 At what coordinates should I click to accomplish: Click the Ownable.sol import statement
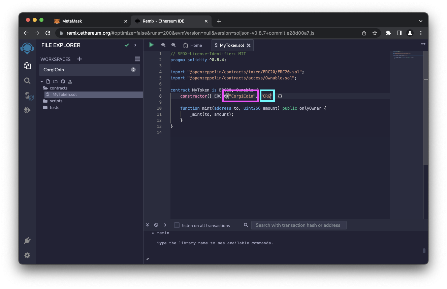(233, 78)
